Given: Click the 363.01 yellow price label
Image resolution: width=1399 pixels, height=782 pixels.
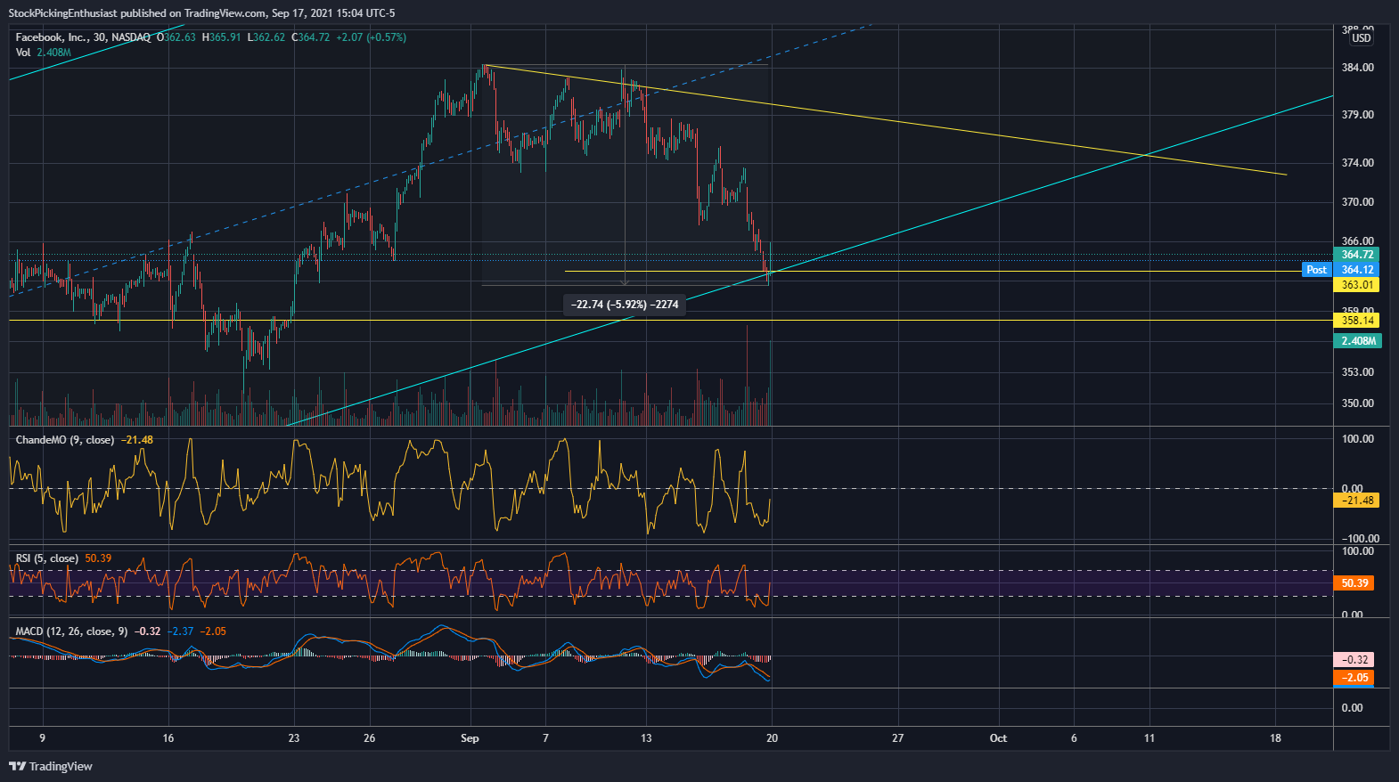Looking at the screenshot, I should pyautogui.click(x=1357, y=285).
